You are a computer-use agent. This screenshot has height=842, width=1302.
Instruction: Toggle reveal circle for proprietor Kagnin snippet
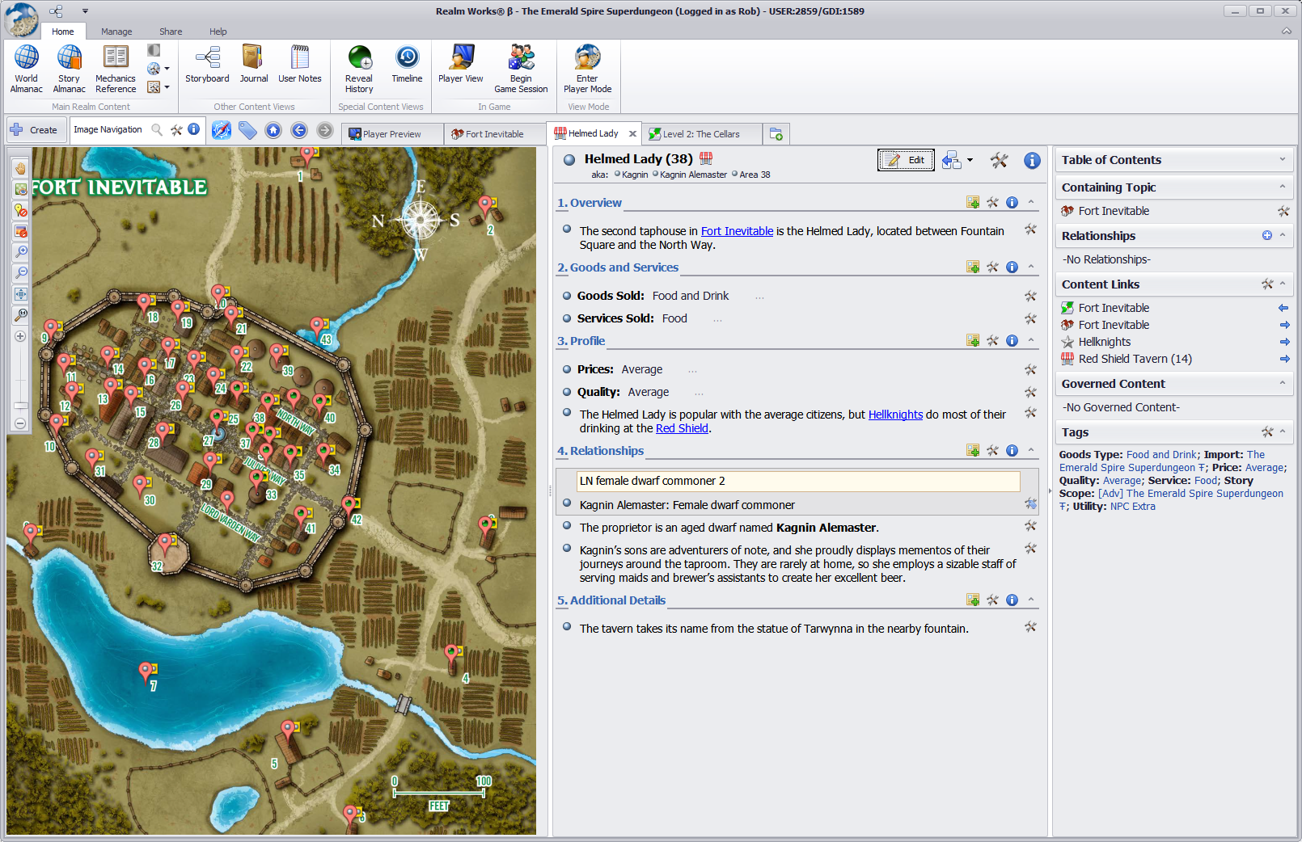[567, 525]
